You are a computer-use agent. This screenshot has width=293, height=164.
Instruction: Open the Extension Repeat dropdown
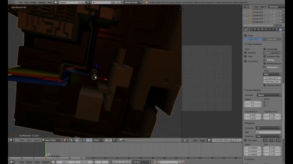click(x=269, y=95)
